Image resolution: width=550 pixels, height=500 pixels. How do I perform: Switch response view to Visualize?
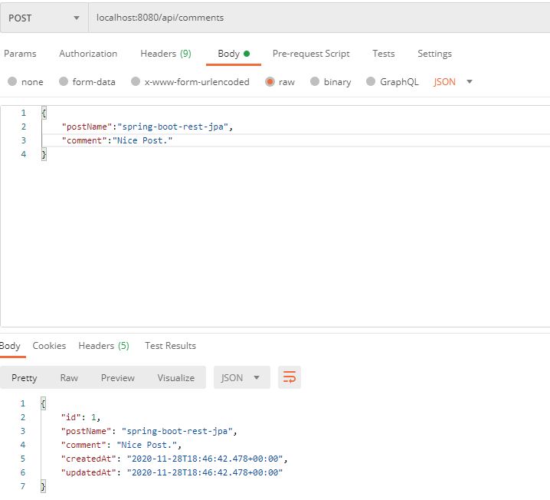[175, 378]
